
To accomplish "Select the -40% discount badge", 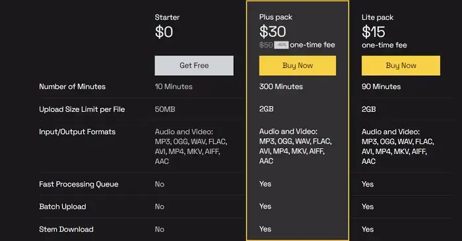I will [x=281, y=45].
